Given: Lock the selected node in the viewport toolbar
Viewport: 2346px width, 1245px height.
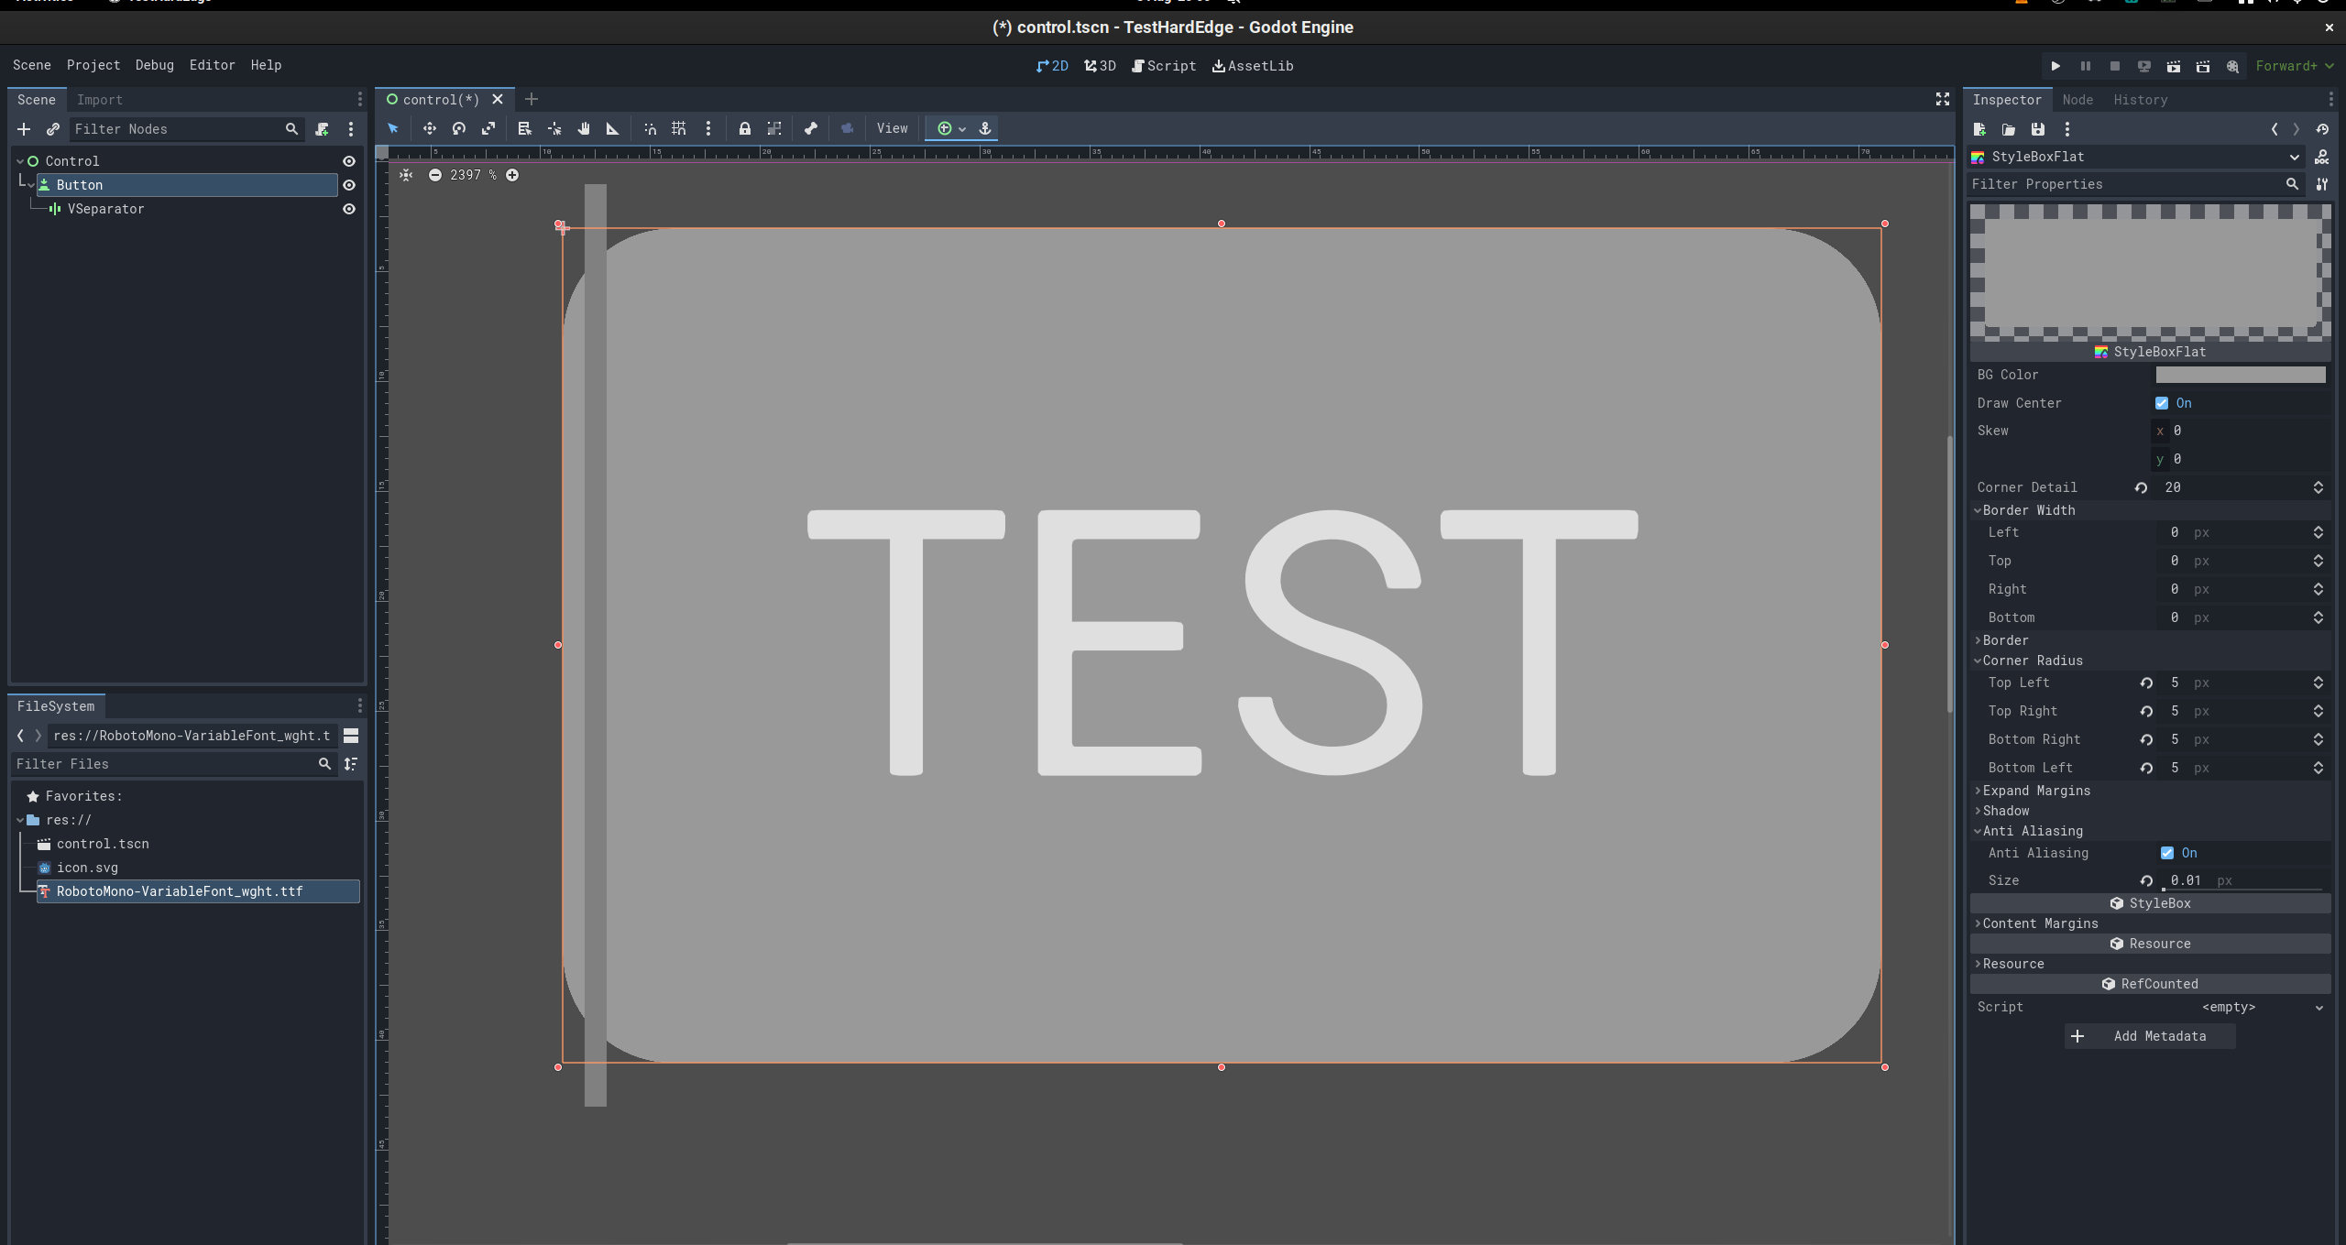Looking at the screenshot, I should click(745, 128).
